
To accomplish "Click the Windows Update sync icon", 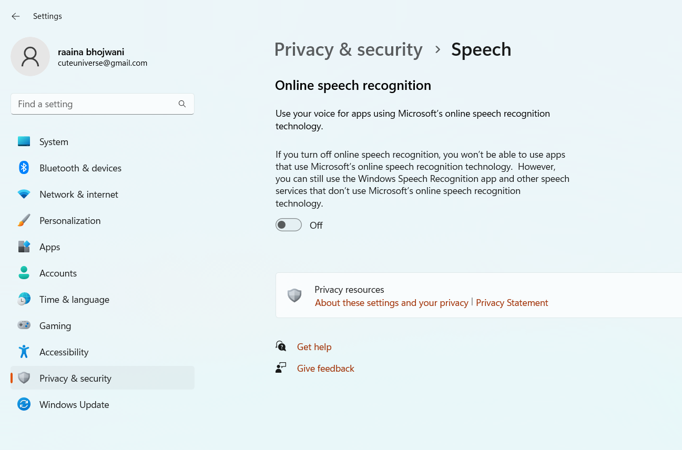I will pyautogui.click(x=24, y=405).
